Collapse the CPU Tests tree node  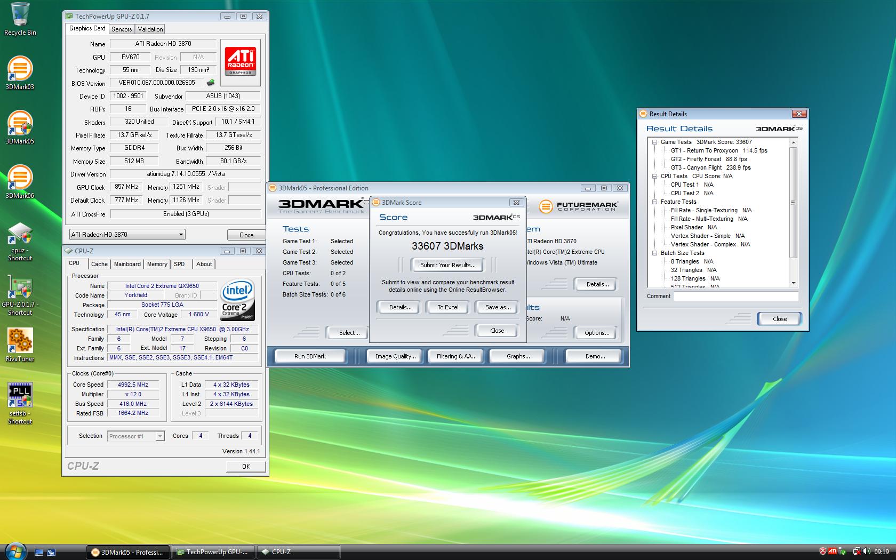click(655, 176)
